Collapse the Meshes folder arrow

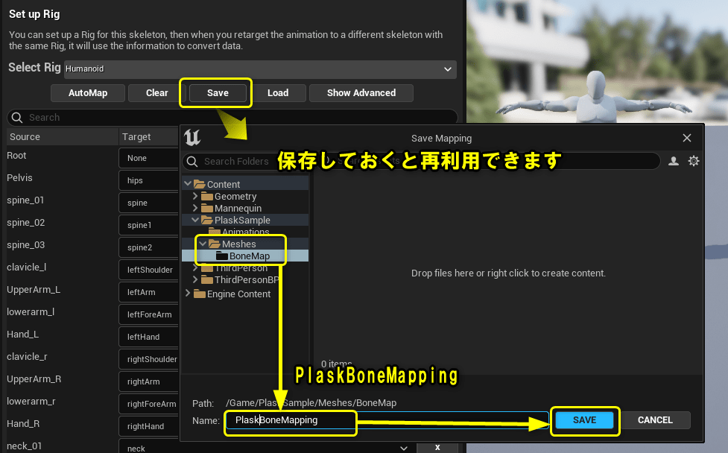(x=203, y=243)
